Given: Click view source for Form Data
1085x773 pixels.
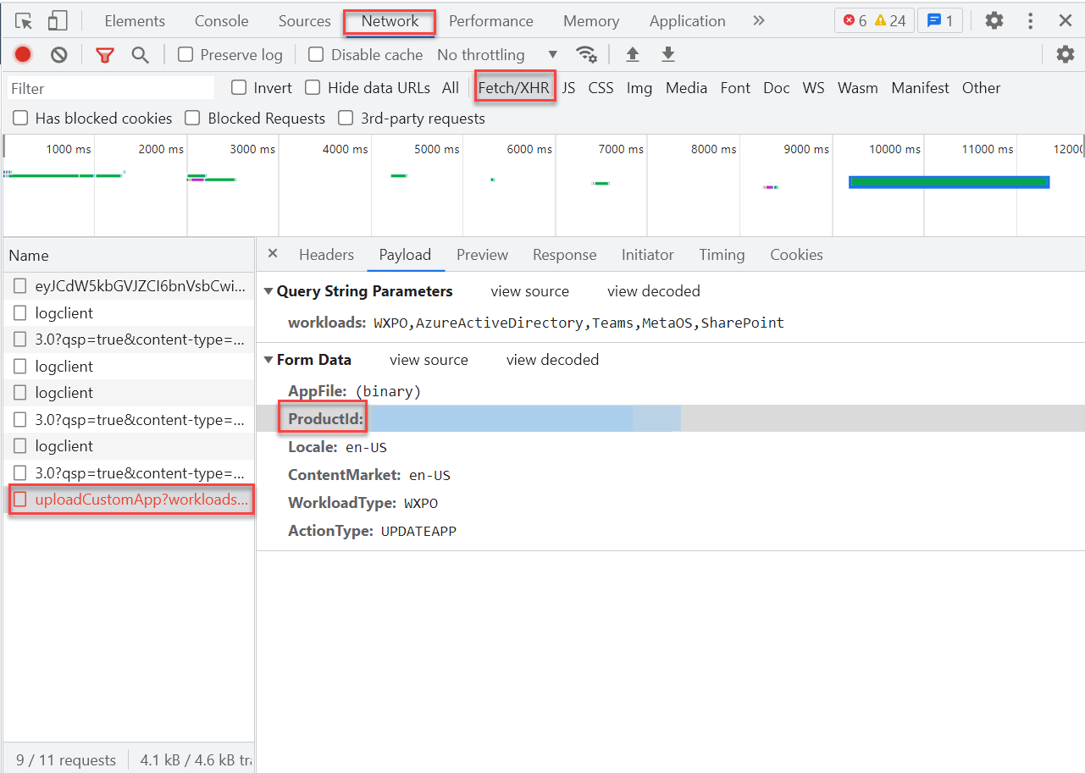Looking at the screenshot, I should 429,360.
